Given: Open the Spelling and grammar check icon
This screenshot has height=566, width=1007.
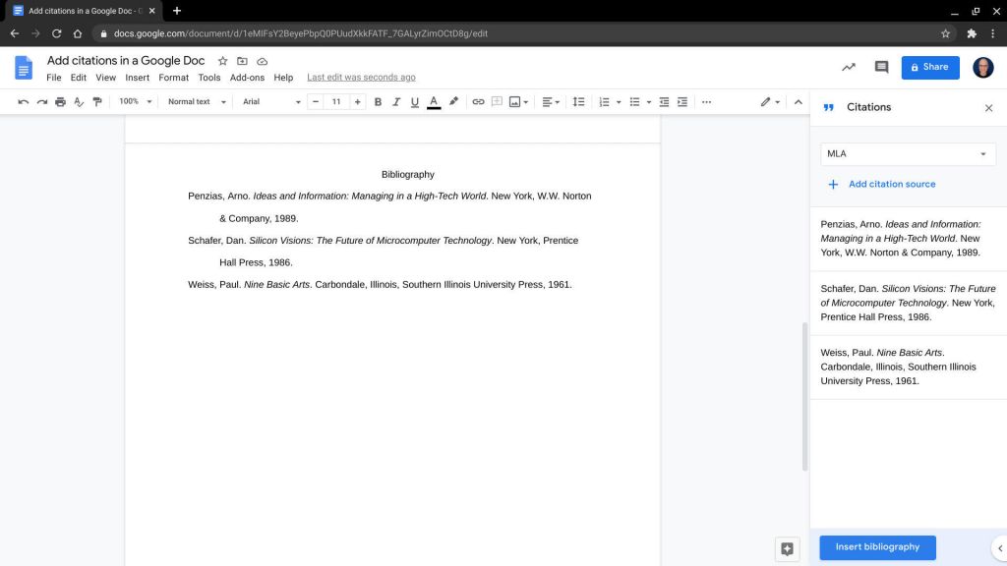Looking at the screenshot, I should pos(79,101).
